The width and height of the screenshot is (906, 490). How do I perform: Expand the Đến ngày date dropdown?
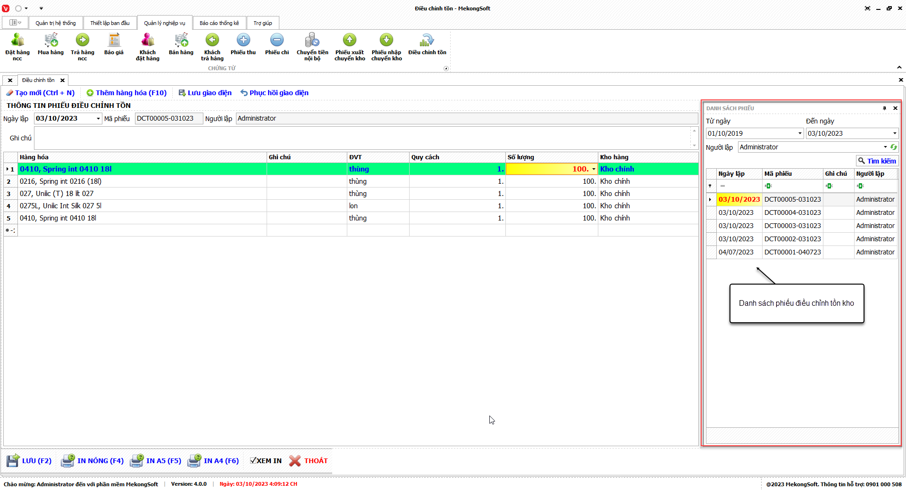[x=894, y=133]
